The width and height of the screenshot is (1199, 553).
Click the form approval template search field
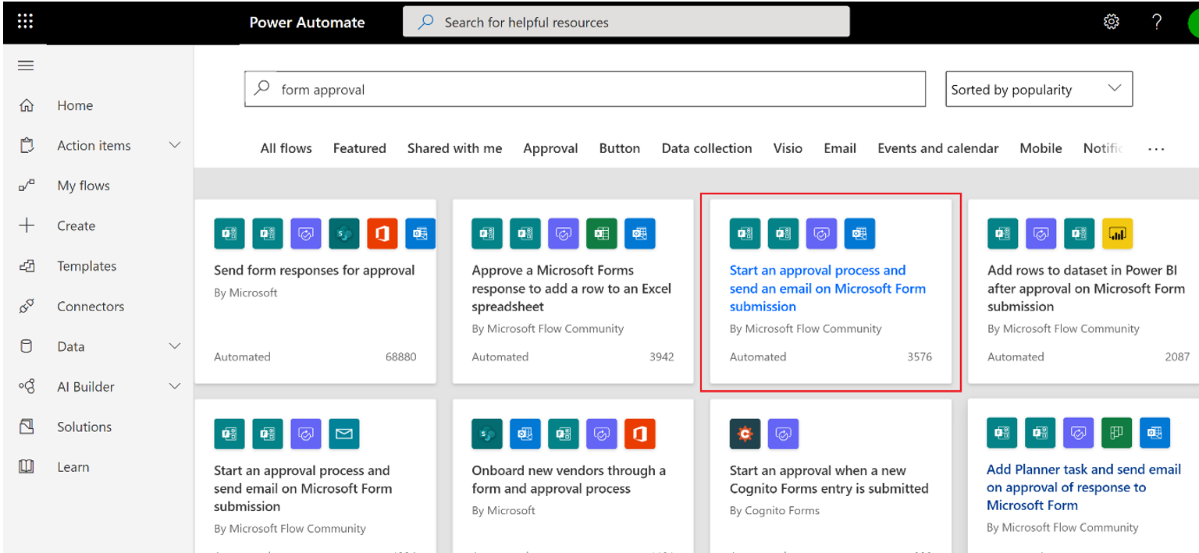coord(585,89)
